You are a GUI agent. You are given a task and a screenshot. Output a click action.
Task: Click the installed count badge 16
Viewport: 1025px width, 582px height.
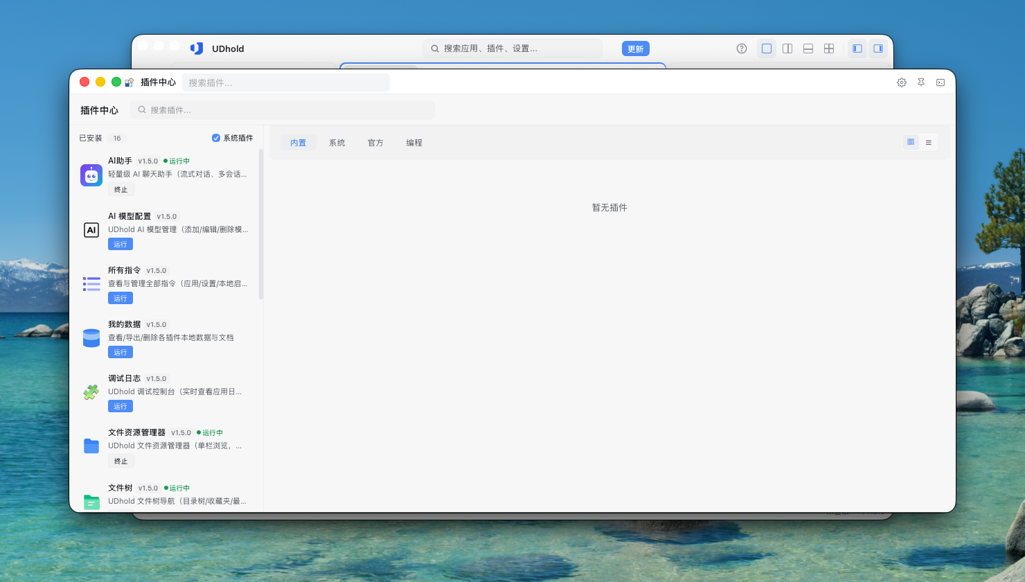pos(117,138)
